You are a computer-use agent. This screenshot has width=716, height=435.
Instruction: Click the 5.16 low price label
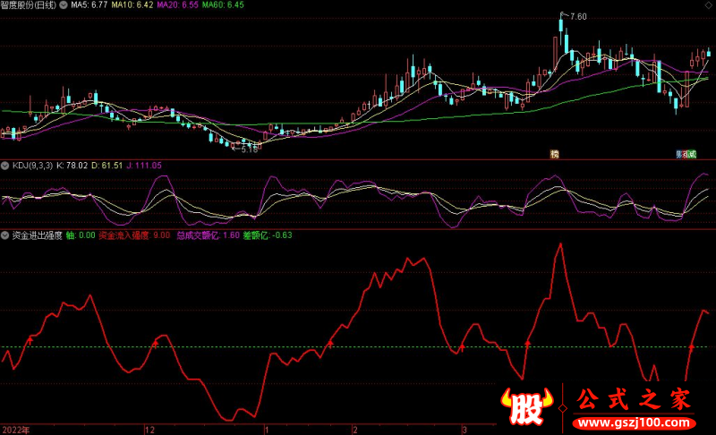point(250,149)
